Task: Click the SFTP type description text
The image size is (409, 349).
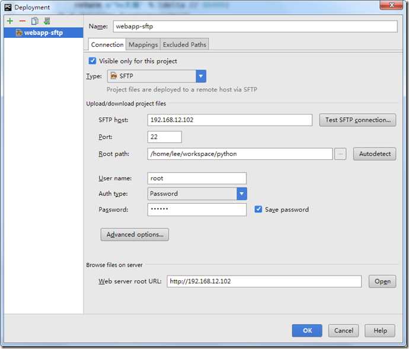Action: [x=182, y=89]
